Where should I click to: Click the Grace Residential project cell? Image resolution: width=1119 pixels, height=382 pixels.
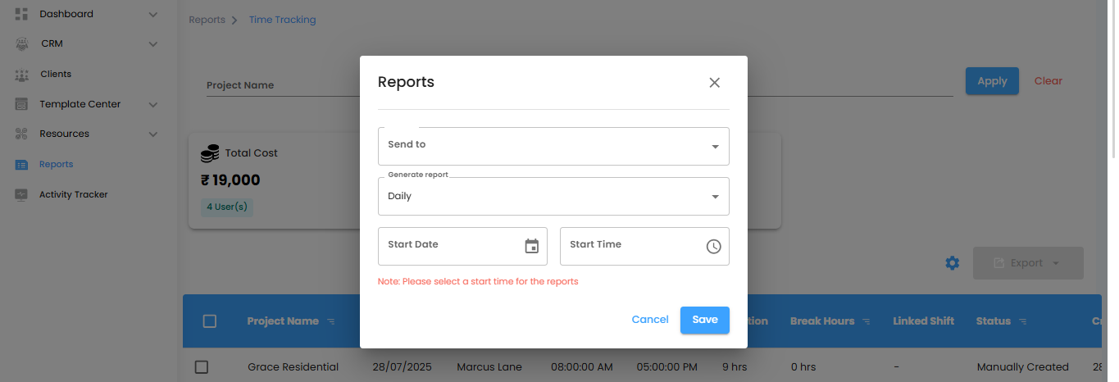pyautogui.click(x=293, y=367)
